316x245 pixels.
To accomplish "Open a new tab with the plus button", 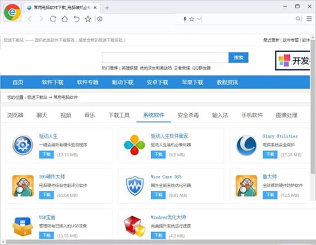I will coord(107,8).
